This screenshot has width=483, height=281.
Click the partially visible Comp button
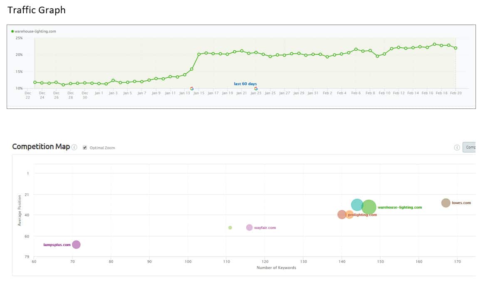469,147
